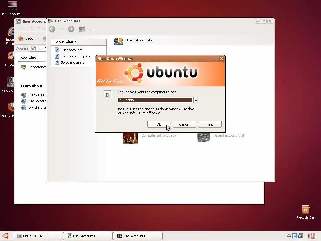Click the Appearance monitor icon in rear window
The image size is (321, 241).
24,67
